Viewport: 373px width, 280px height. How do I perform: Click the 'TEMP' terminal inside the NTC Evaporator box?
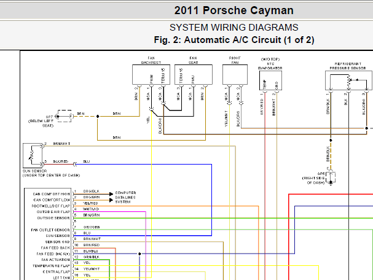[x=264, y=85]
